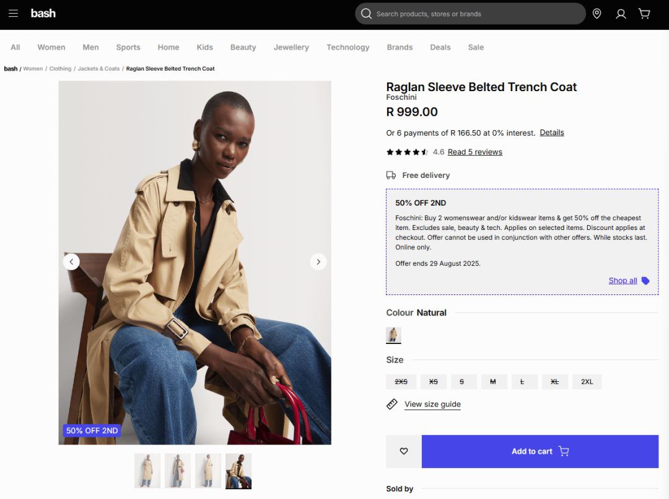Open the user account icon
The width and height of the screenshot is (669, 499).
[621, 14]
